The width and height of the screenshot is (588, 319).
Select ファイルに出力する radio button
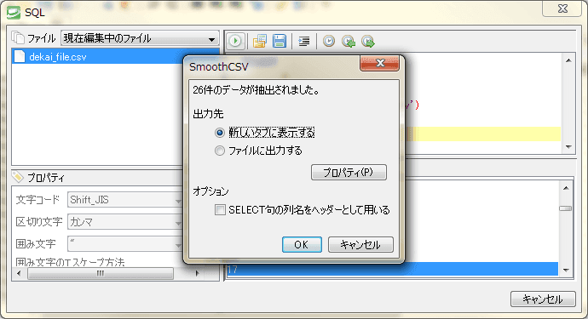click(220, 151)
